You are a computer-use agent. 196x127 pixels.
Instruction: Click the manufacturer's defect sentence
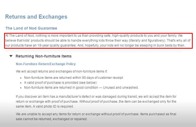pyautogui.click(x=96, y=99)
